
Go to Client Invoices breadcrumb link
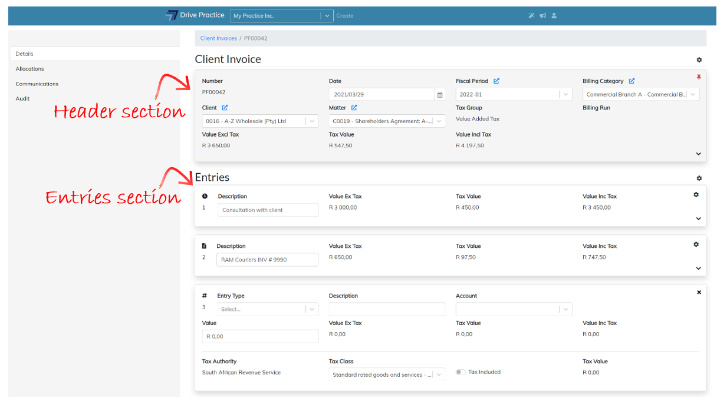click(218, 38)
